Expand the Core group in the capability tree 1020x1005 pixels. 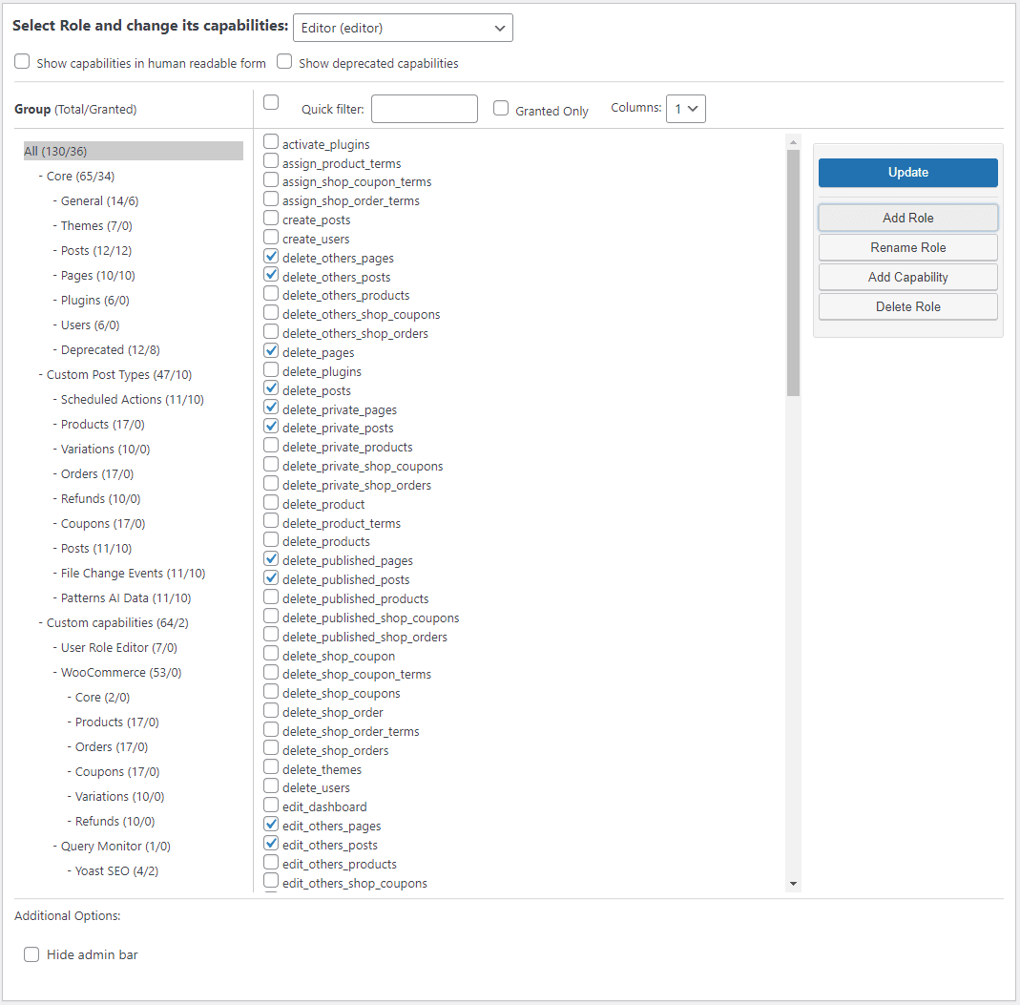click(x=77, y=176)
